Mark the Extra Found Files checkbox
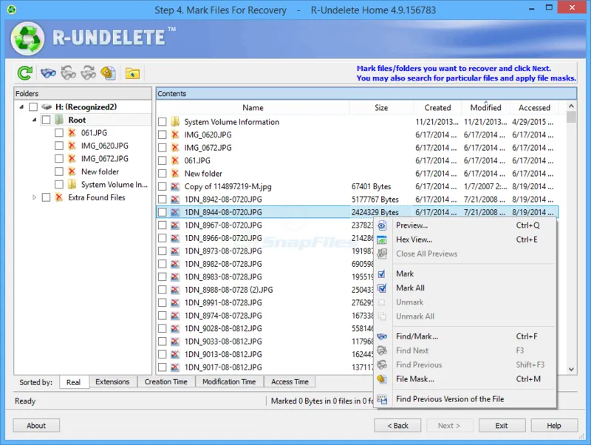This screenshot has height=445, width=591. click(x=46, y=198)
